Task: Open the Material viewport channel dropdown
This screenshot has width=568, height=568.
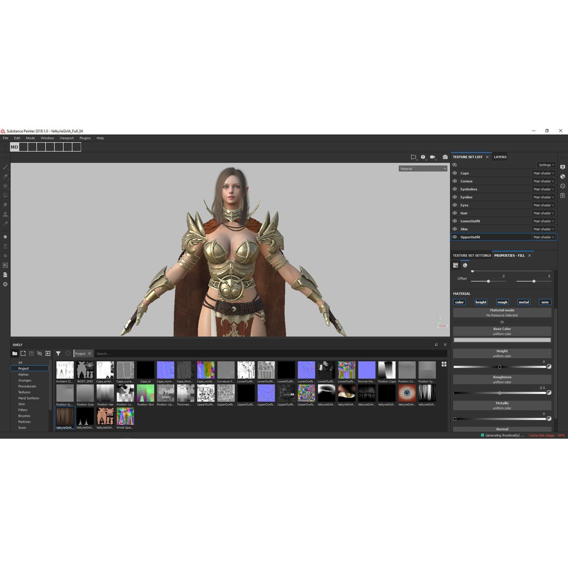Action: pos(423,168)
